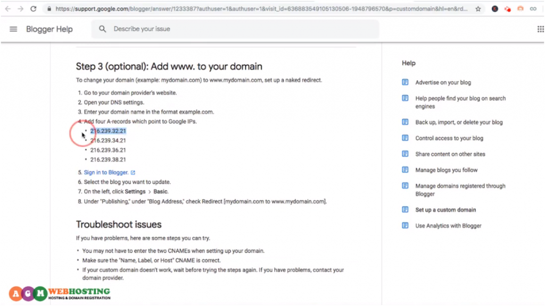Open Help people find your blog on search engines
This screenshot has height=306, width=545.
pyautogui.click(x=460, y=103)
